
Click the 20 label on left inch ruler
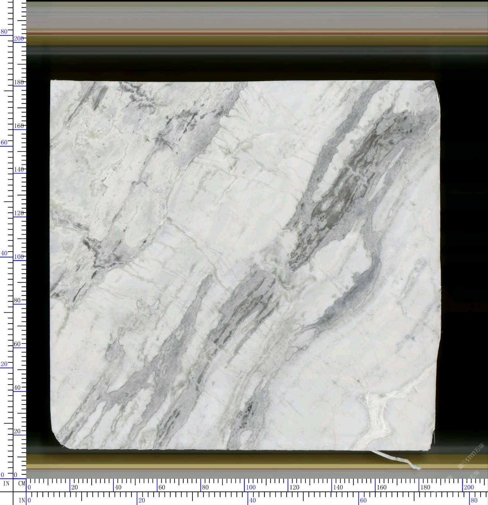click(x=4, y=364)
